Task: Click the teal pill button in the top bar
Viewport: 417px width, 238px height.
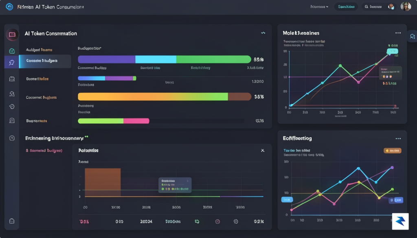Action: tap(346, 7)
